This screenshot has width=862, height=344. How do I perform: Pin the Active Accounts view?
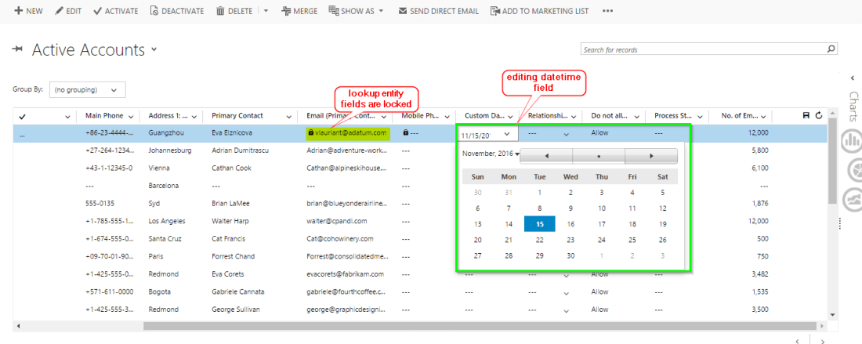pos(18,49)
